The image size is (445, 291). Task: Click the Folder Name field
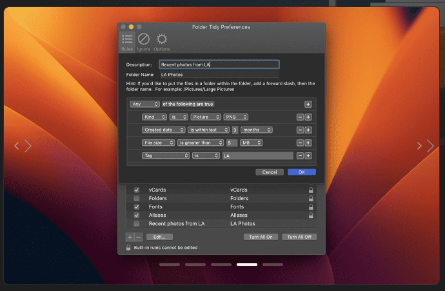(x=219, y=75)
